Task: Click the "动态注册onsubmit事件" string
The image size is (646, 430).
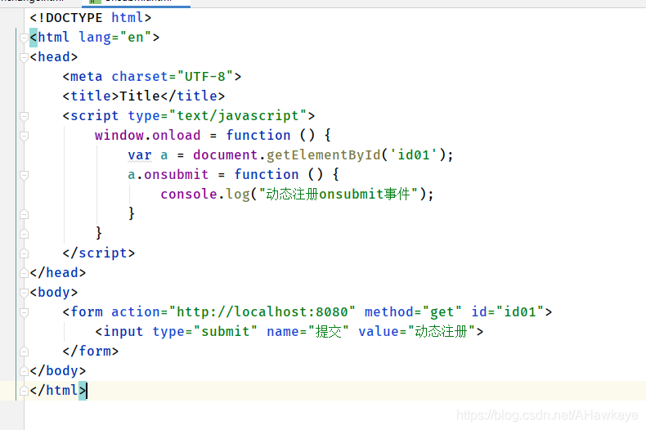Action: tap(339, 194)
